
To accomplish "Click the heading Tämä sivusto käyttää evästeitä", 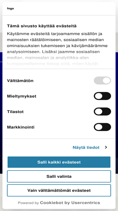I will 42,26.
